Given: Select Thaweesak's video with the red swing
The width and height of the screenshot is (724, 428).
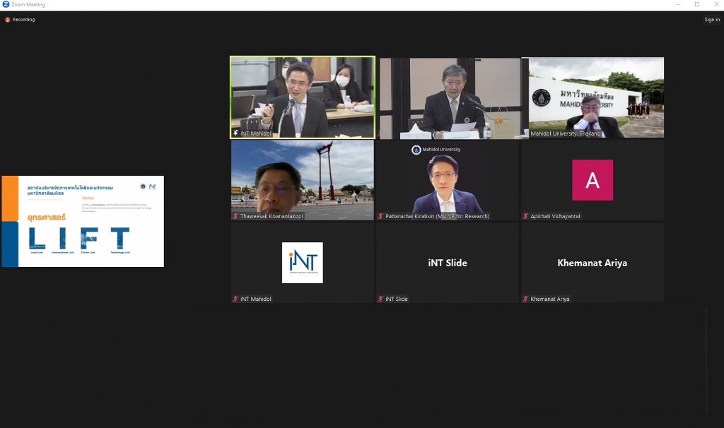Looking at the screenshot, I should pyautogui.click(x=303, y=180).
